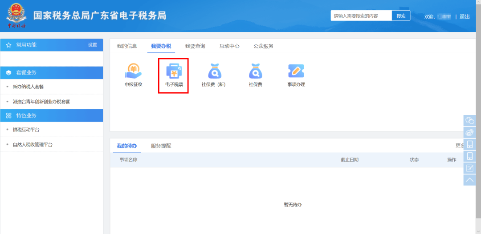
Task: Open 新办纳税人套餐 in the sidebar
Action: [28, 87]
